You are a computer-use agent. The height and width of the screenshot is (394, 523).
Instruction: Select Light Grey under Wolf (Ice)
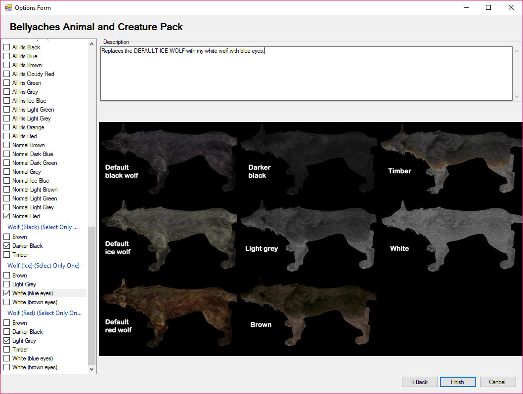pyautogui.click(x=6, y=284)
